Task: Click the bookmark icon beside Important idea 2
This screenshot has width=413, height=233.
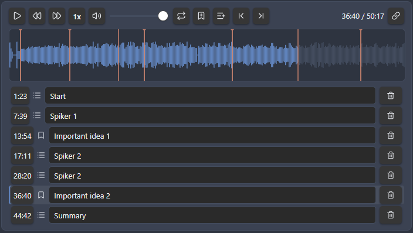Action: (x=41, y=195)
